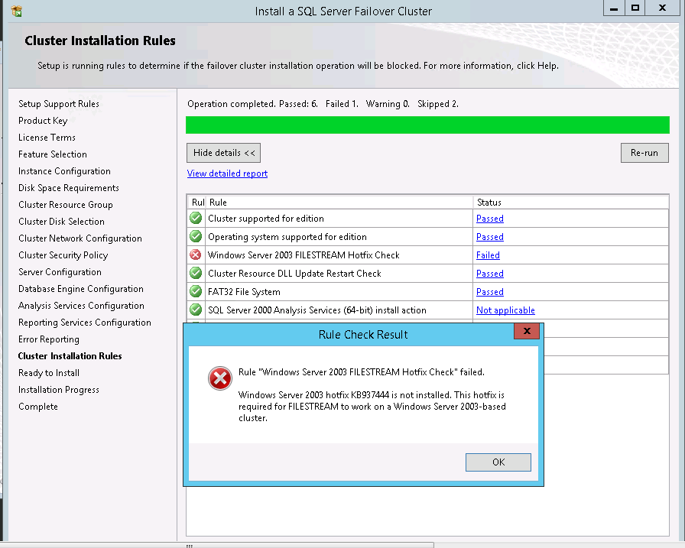Select License Terms step
Screen dimensions: 685x548
pyautogui.click(x=47, y=138)
